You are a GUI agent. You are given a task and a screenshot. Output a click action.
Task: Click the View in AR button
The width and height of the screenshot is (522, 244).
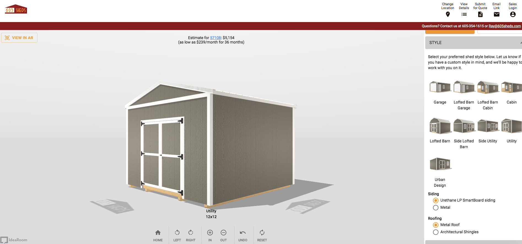tap(19, 38)
